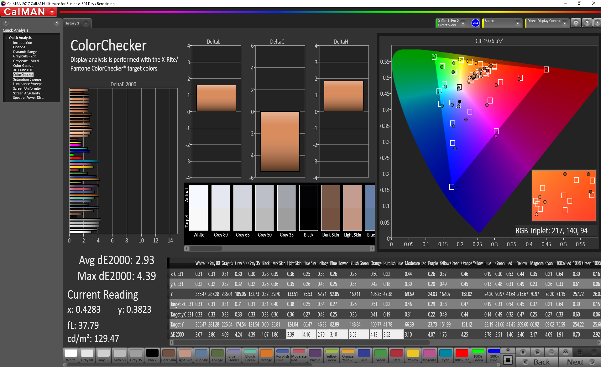Viewport: 601px width, 367px height.
Task: Select the ColorChecker page
Action: click(x=23, y=75)
